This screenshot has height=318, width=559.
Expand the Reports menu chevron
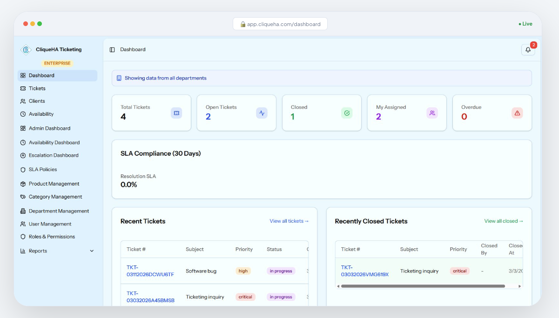[x=92, y=251]
